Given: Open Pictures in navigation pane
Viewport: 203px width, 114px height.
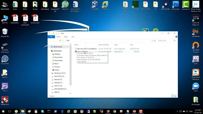Looking at the screenshot, I should 57,67.
